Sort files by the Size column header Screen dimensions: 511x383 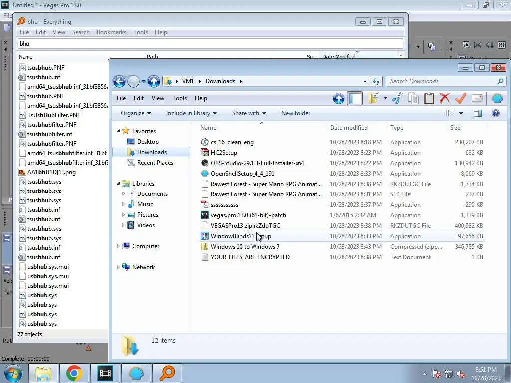point(467,128)
